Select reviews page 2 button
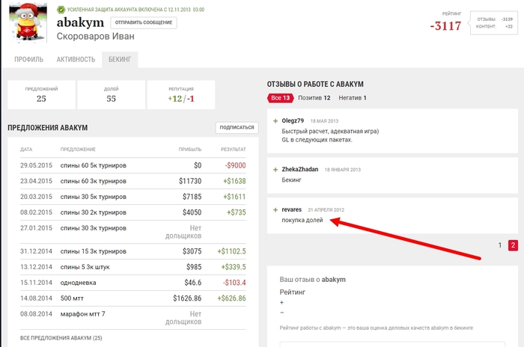 coord(513,245)
